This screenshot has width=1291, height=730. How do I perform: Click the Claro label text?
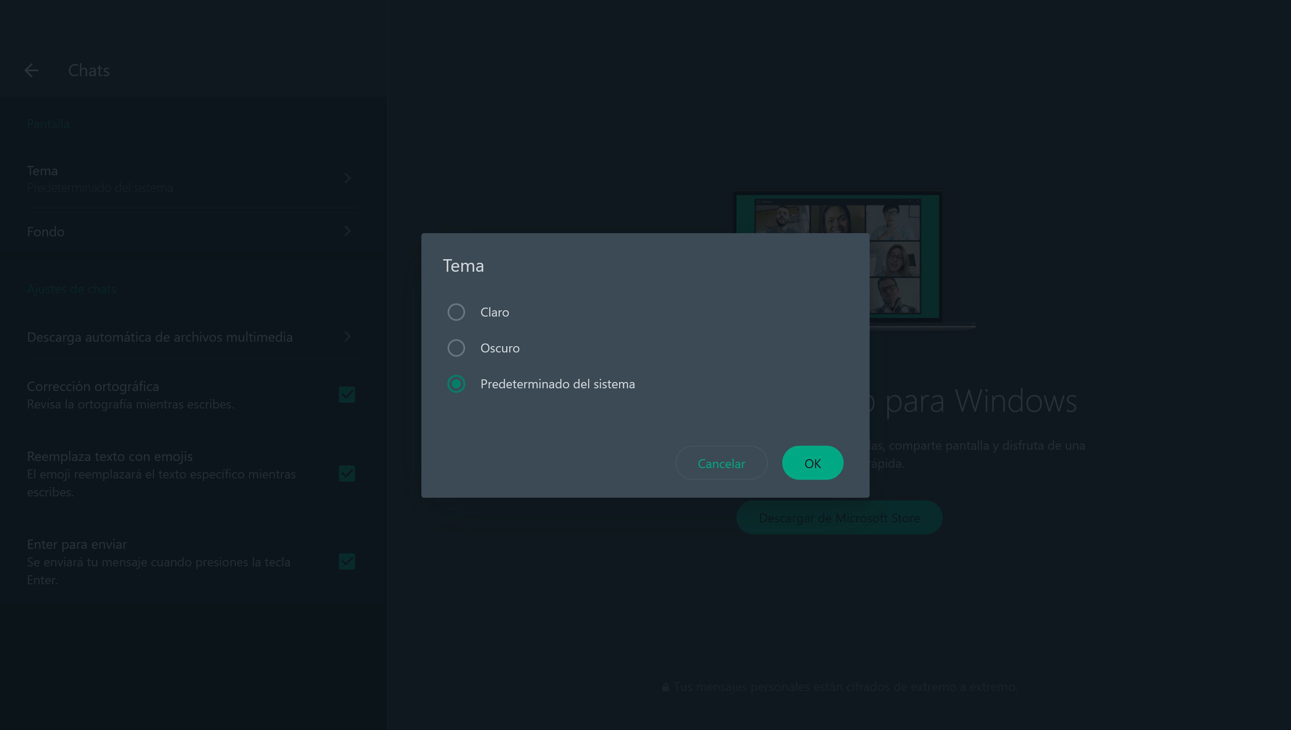495,312
